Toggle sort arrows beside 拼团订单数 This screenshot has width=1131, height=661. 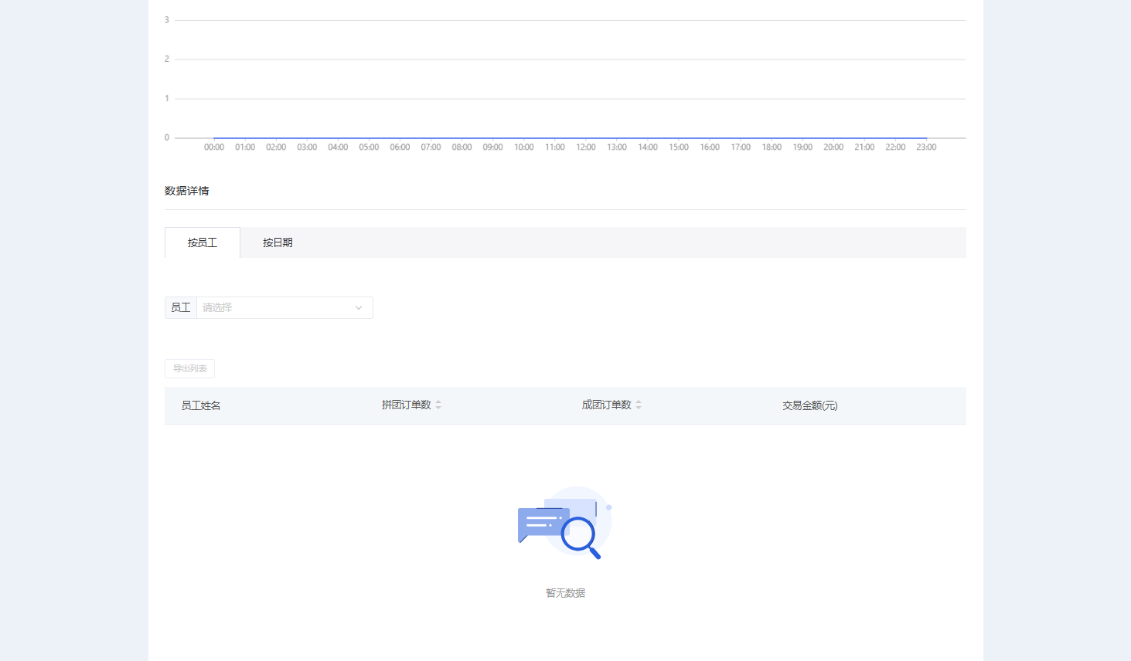click(438, 405)
